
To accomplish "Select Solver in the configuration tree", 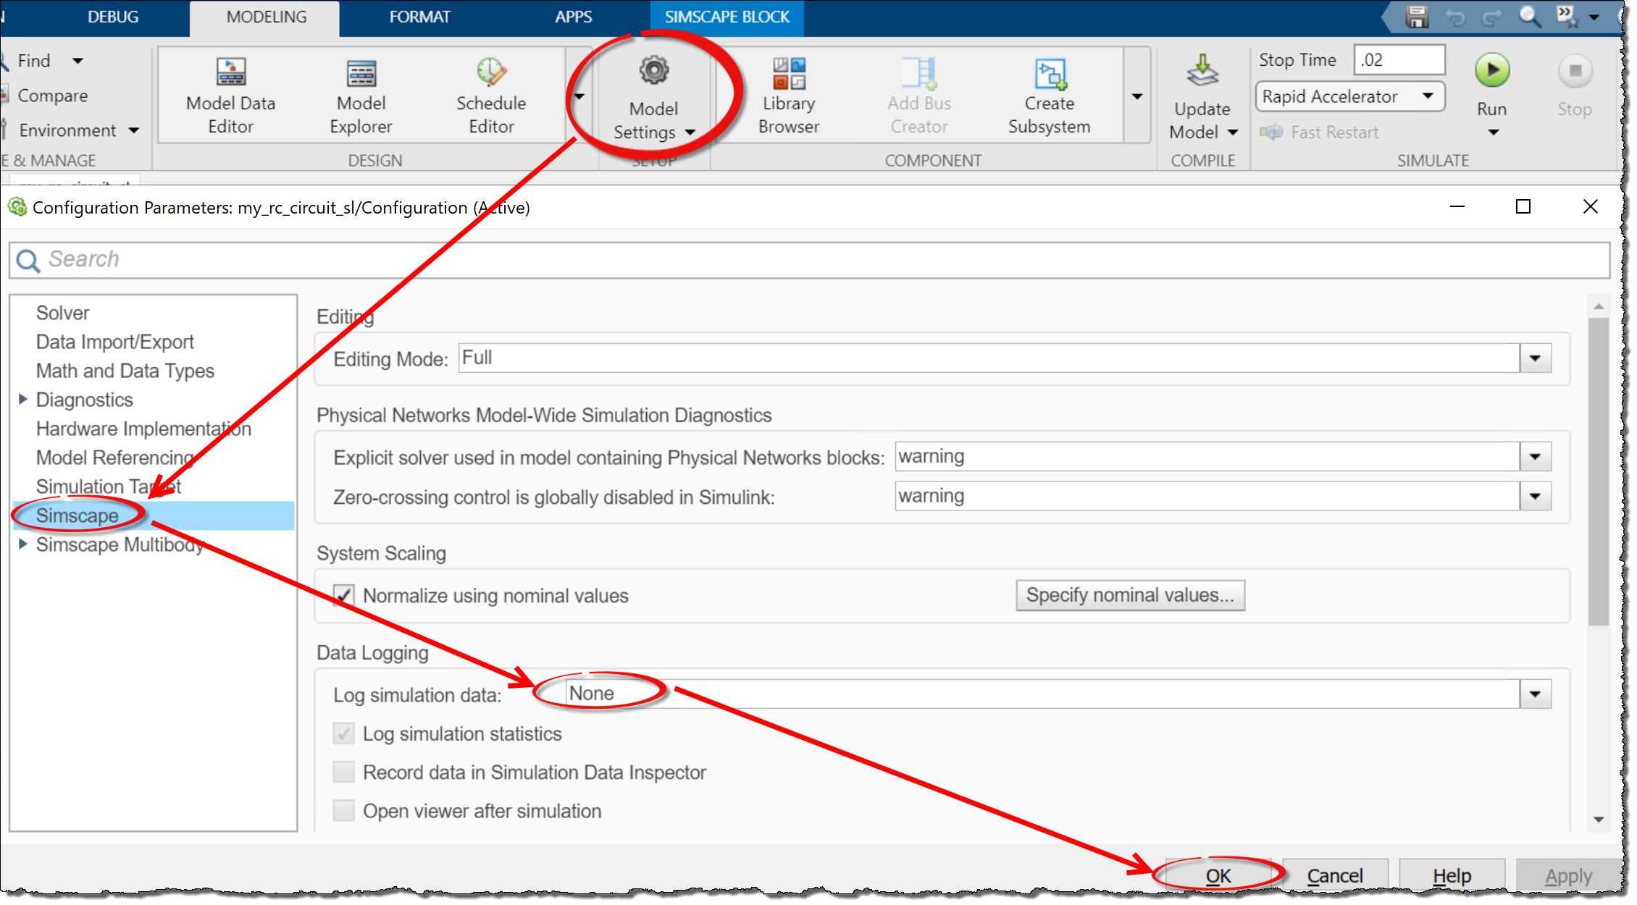I will [62, 313].
